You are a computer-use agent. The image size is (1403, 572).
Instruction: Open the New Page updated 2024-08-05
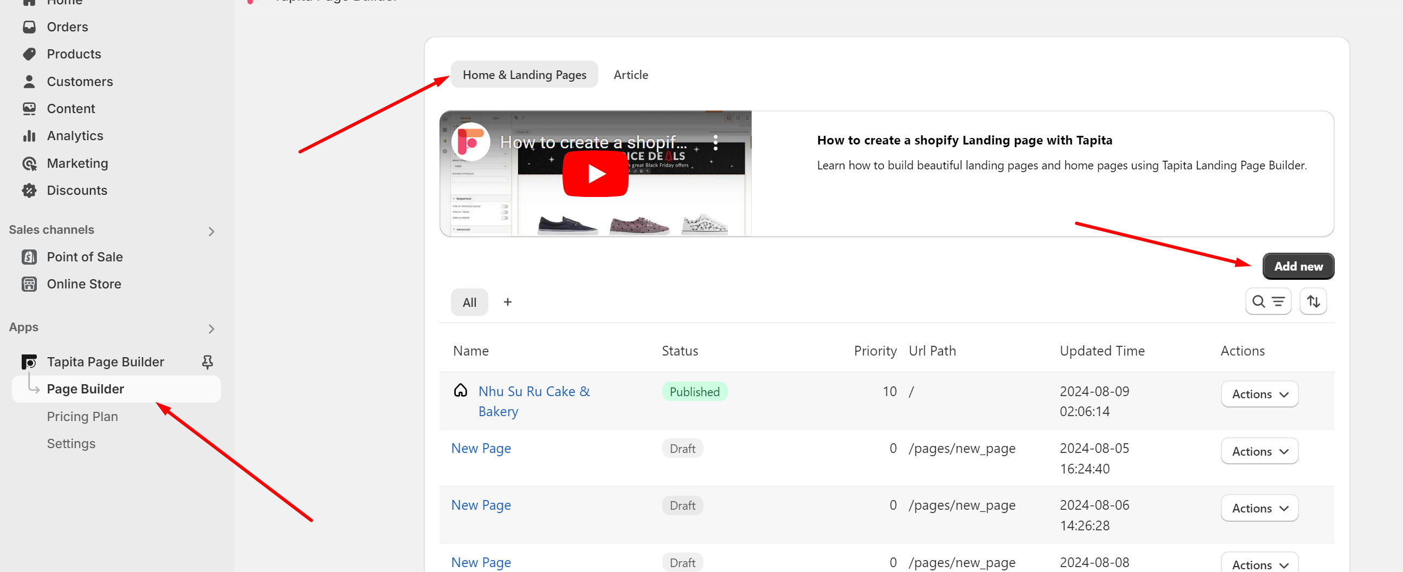[481, 448]
